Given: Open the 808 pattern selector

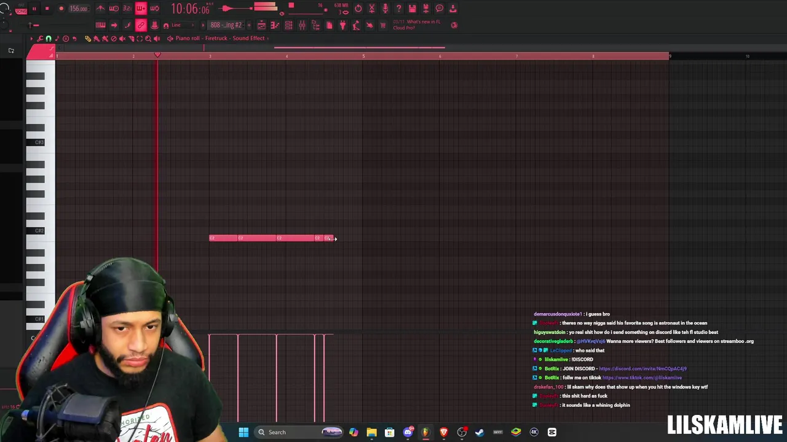Looking at the screenshot, I should [x=226, y=25].
